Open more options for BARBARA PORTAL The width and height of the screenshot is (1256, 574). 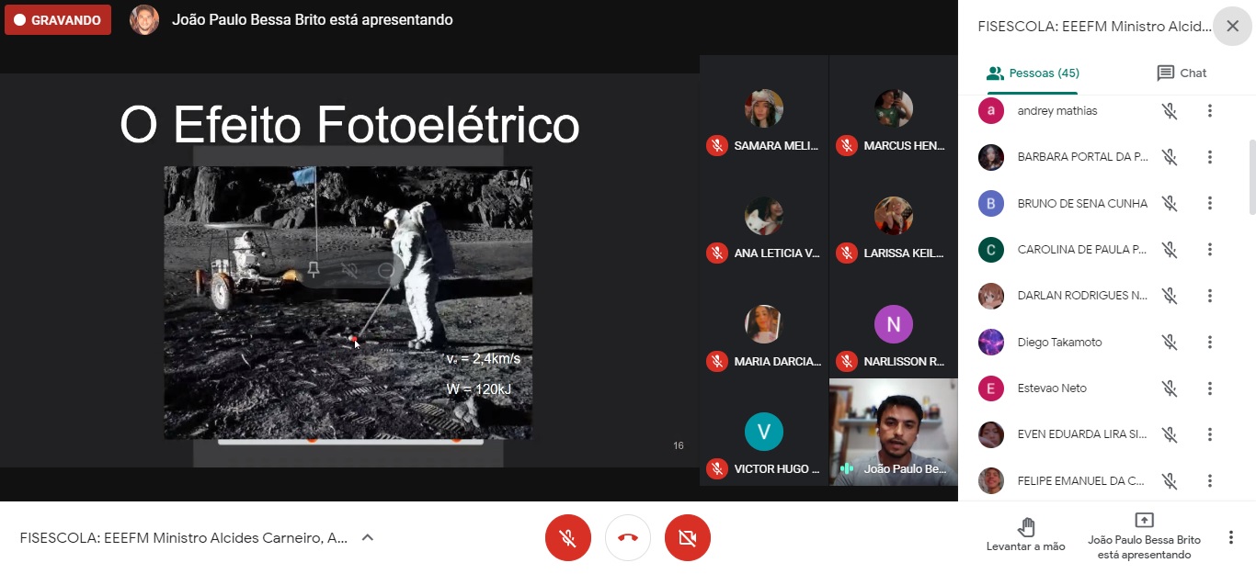[1210, 157]
